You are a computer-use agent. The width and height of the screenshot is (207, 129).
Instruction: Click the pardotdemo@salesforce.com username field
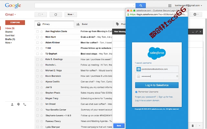(157, 69)
